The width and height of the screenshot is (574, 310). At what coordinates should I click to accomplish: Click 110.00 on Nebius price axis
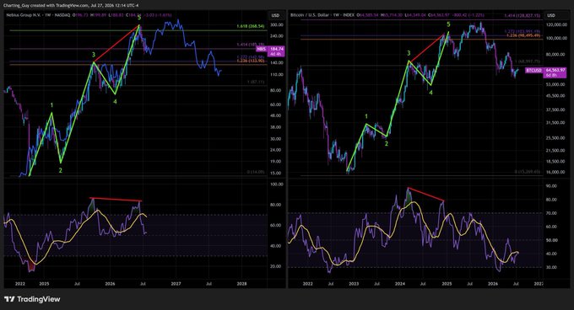click(x=277, y=74)
